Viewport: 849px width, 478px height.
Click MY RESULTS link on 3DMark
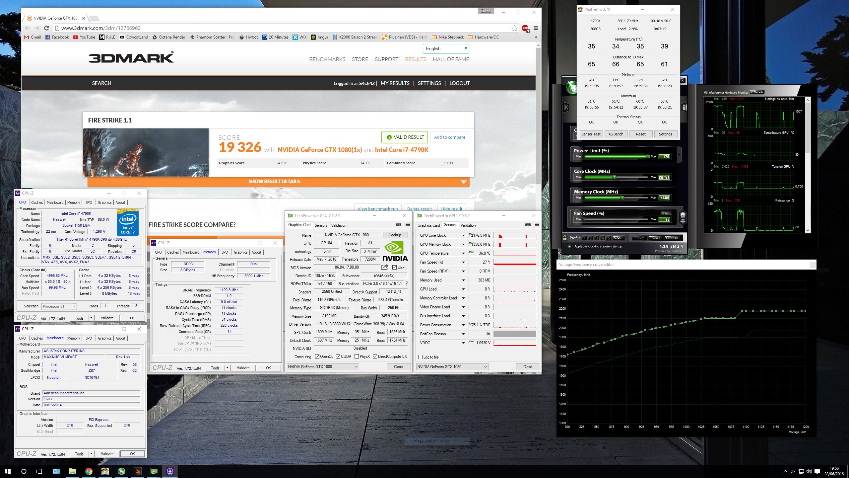395,83
